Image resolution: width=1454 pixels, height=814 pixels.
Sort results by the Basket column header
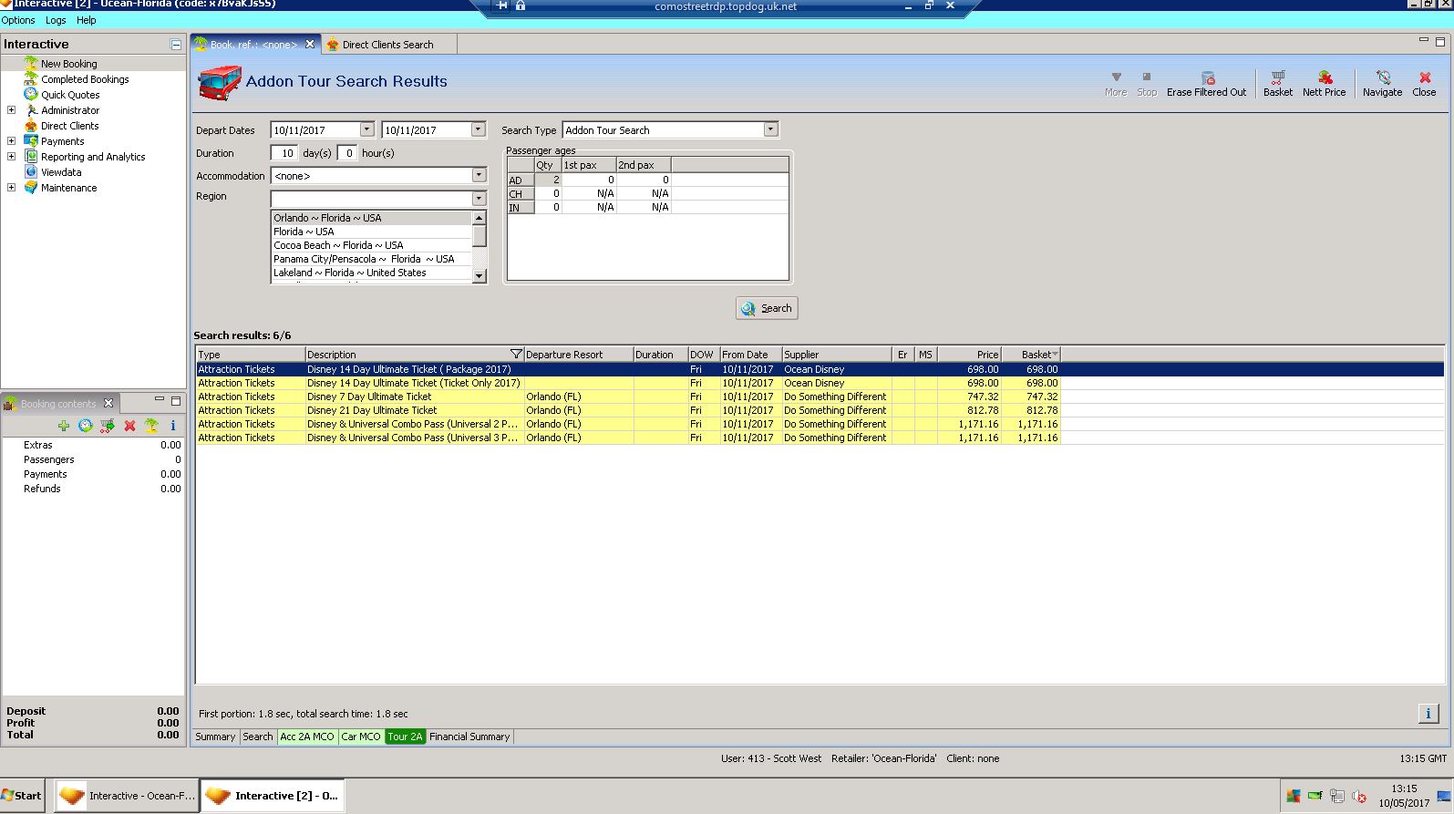(1031, 355)
